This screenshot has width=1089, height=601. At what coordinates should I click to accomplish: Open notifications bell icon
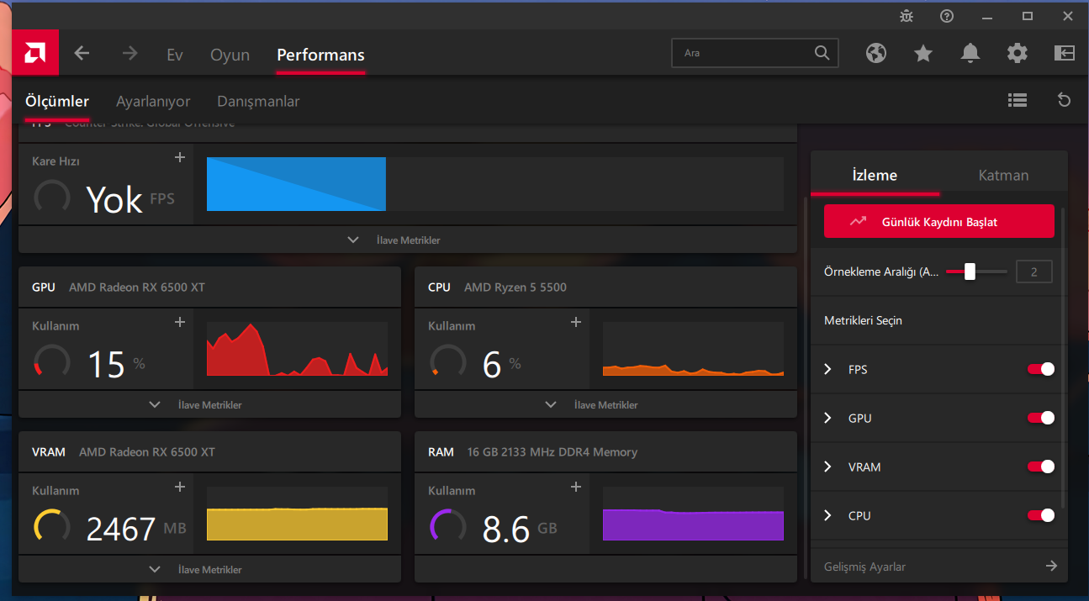click(x=970, y=53)
